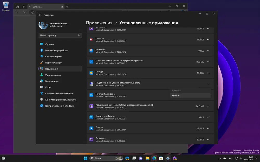The height and width of the screenshot is (162, 260).
Task: Open three-dot menu for Погода
Action: pyautogui.click(x=208, y=73)
